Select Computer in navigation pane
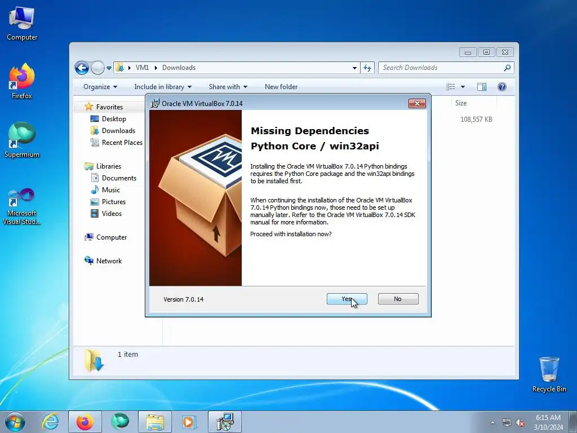Viewport: 577px width, 433px height. 112,237
